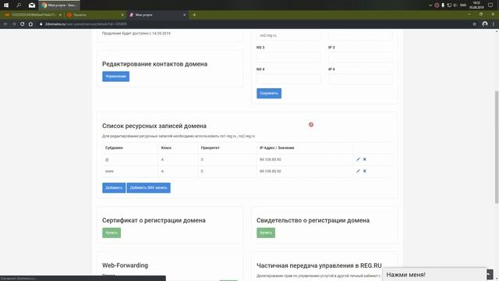
Task: Click the IP Адрес / Значение header
Action: [x=277, y=148]
